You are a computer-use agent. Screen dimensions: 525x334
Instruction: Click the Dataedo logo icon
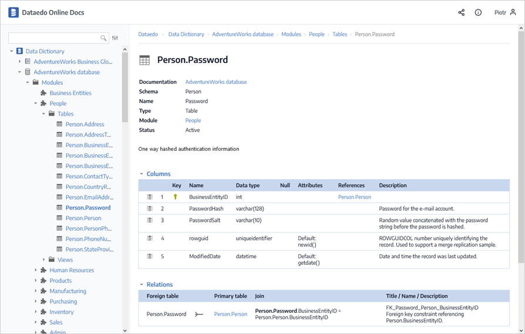coord(14,12)
